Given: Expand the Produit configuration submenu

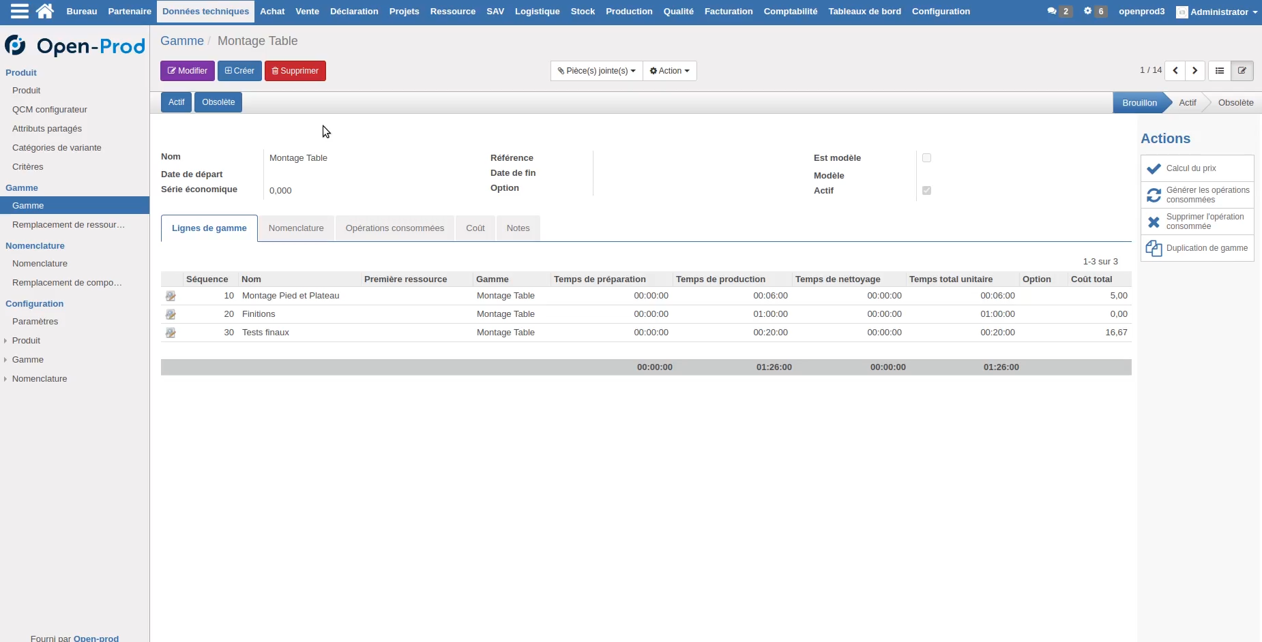Looking at the screenshot, I should [26, 341].
